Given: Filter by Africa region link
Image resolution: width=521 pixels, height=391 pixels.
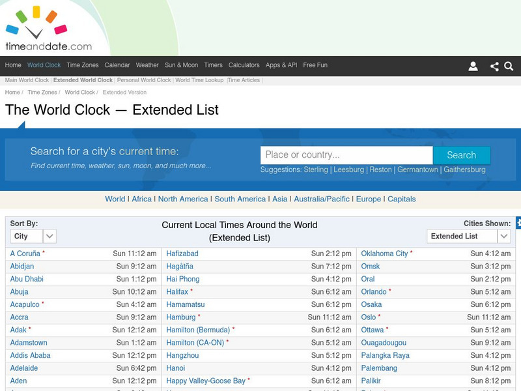Looking at the screenshot, I should (x=141, y=199).
